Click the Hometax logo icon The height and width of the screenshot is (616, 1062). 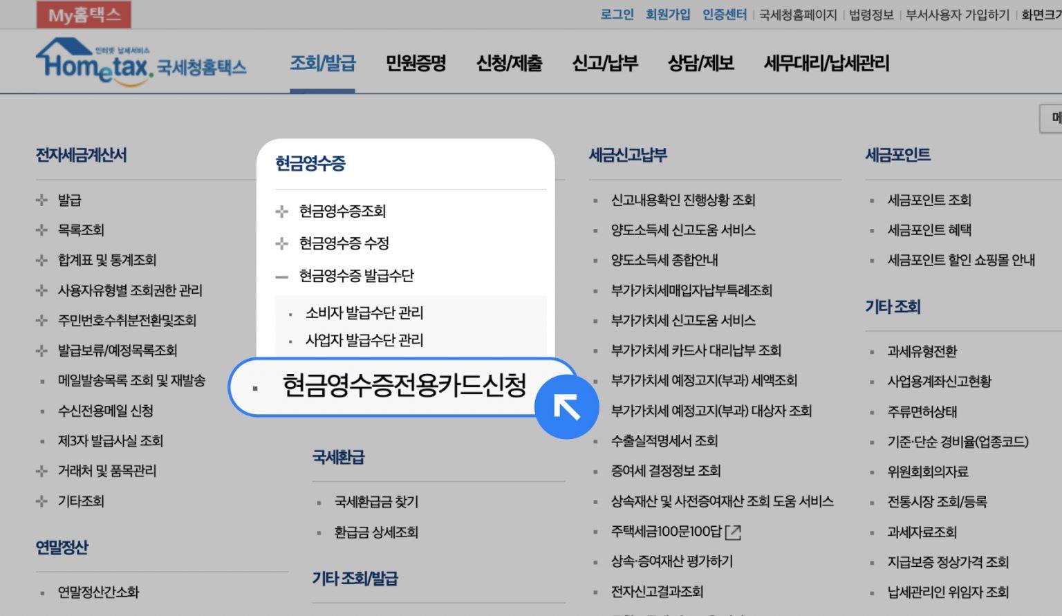pyautogui.click(x=93, y=62)
